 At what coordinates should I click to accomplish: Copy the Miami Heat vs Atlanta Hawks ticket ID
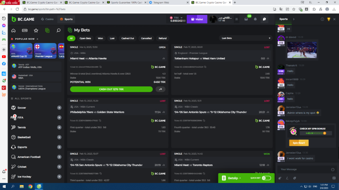pyautogui.click(x=101, y=67)
